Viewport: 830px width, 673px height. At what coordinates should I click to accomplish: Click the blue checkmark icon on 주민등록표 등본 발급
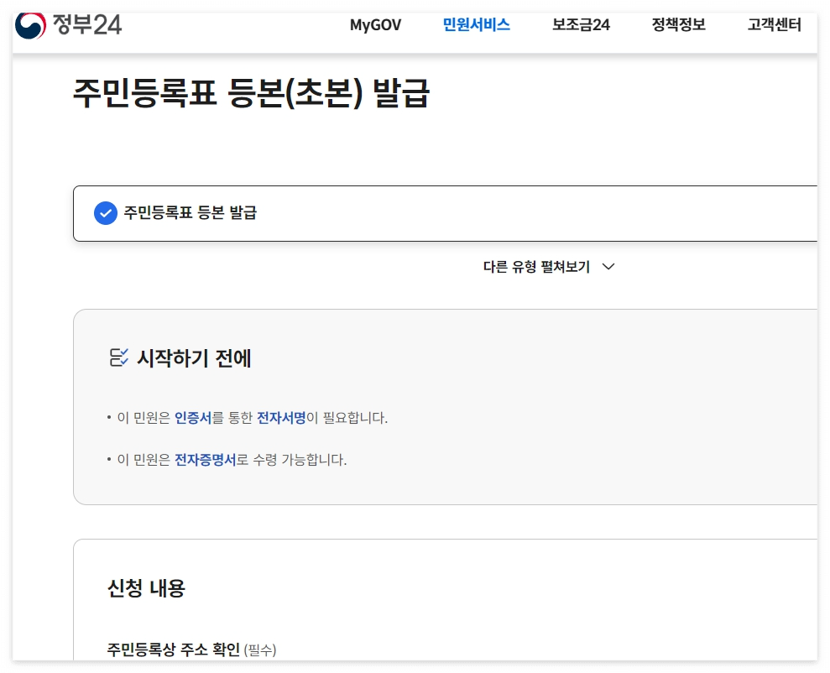(x=105, y=213)
